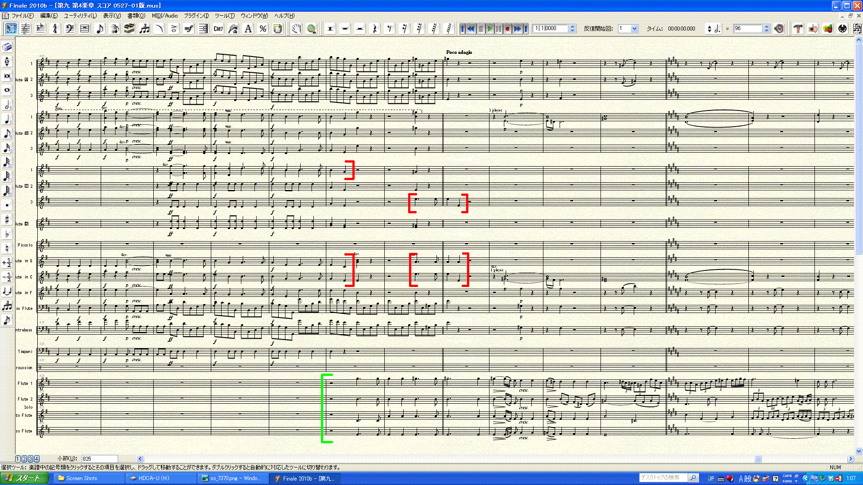Click the Fast Forward playback button

[517, 29]
